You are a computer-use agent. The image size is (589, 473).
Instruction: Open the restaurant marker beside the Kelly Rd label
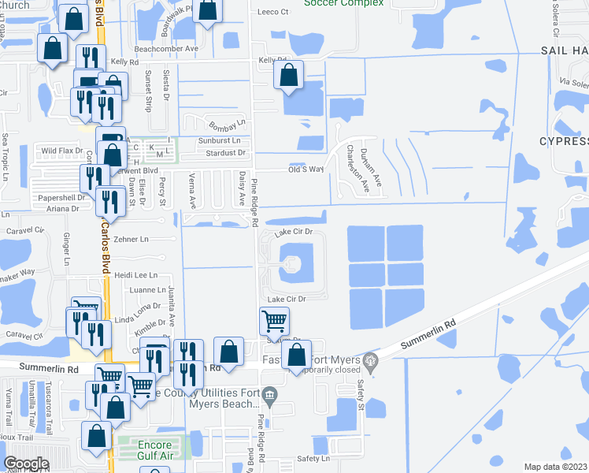tap(91, 58)
